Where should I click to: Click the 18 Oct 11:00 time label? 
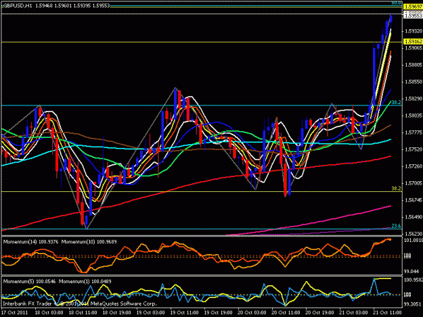[x=83, y=312]
